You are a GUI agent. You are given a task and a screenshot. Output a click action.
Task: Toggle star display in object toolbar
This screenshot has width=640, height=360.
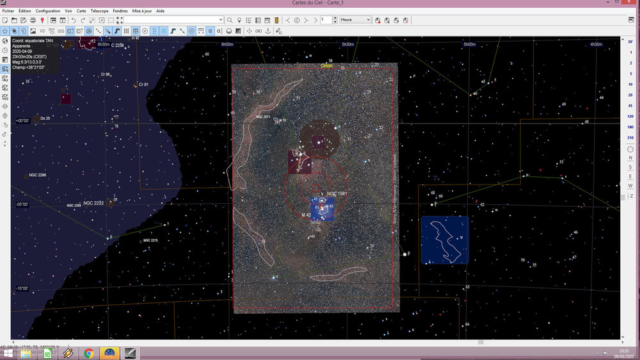tap(5, 31)
